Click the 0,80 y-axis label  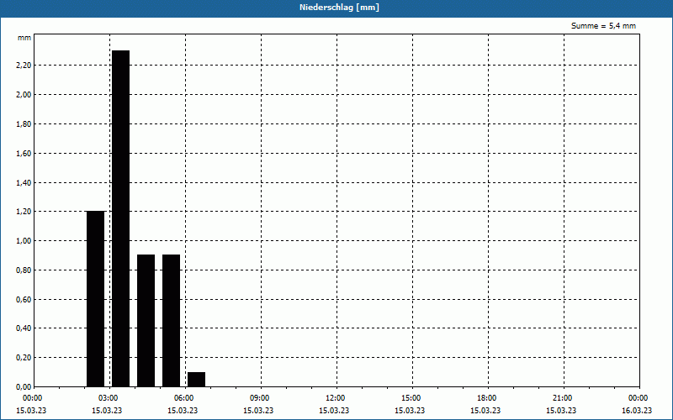pyautogui.click(x=24, y=270)
